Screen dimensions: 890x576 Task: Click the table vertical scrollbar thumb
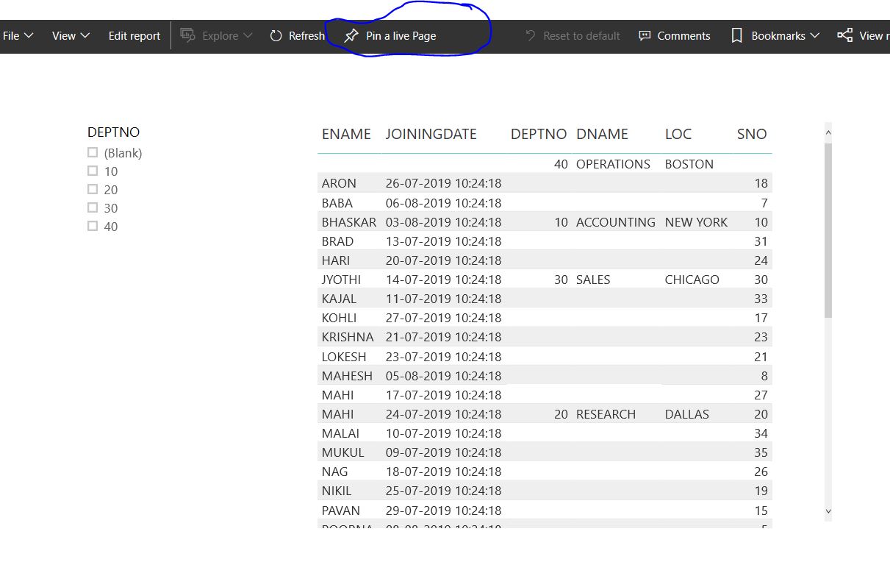828,230
